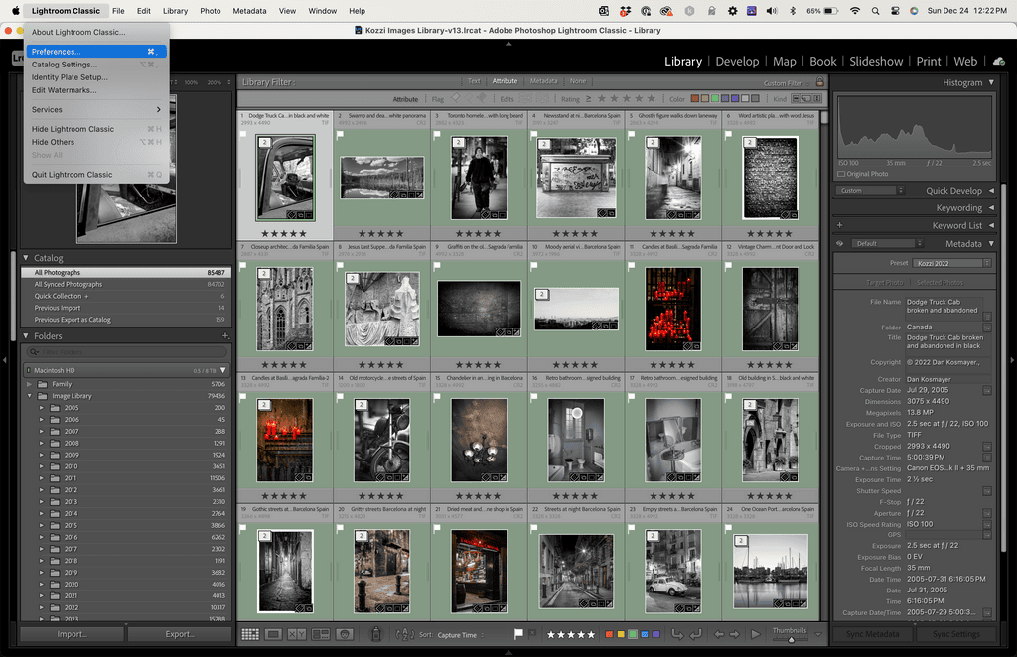1017x657 pixels.
Task: Click the filter lock icon
Action: [819, 82]
